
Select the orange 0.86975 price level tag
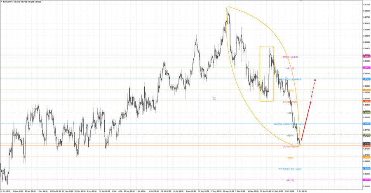[366, 157]
